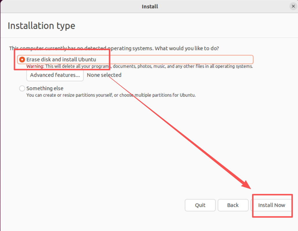
Task: Click the red Warning label text
Action: [35, 66]
